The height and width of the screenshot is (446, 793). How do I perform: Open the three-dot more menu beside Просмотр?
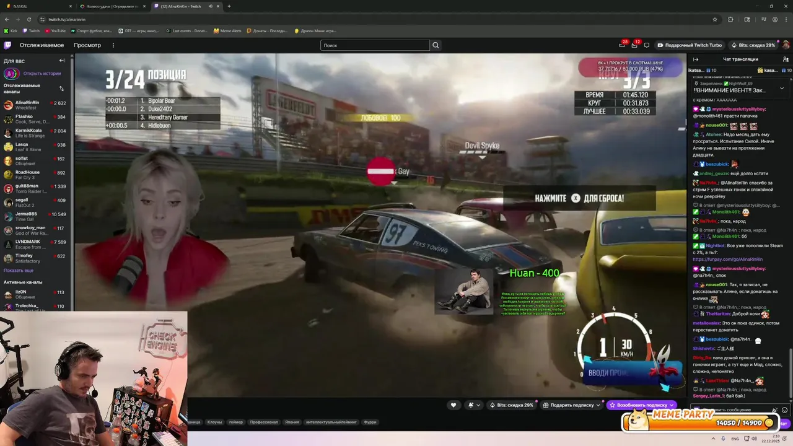click(113, 45)
